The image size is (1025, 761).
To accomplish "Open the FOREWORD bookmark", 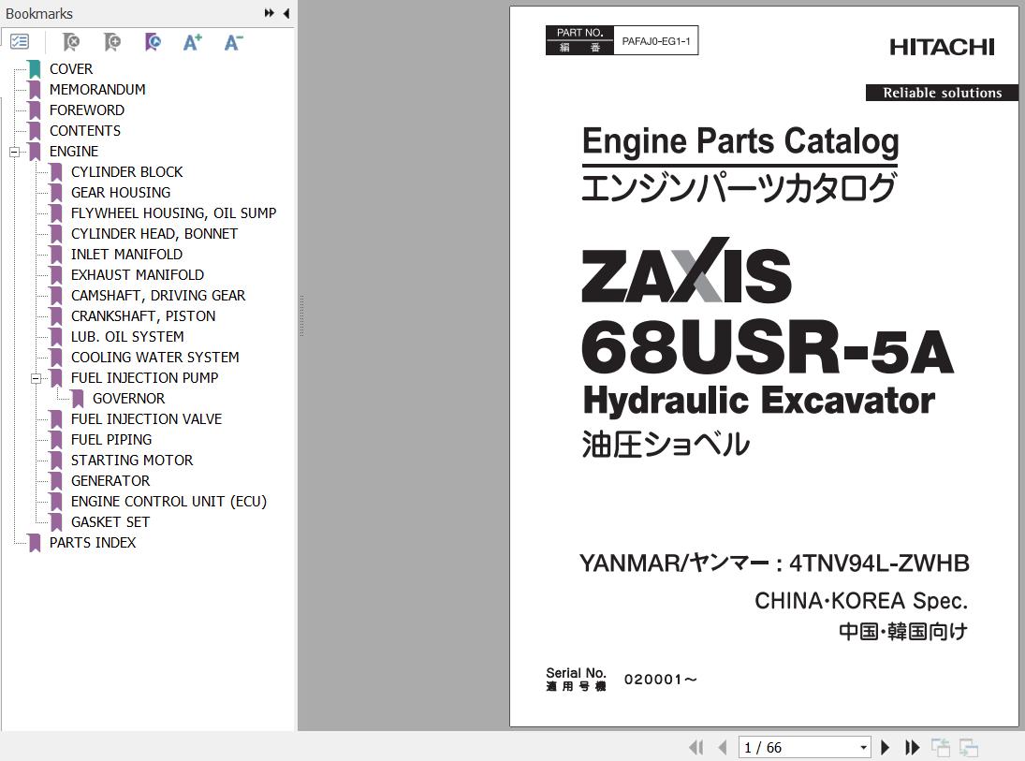I will [87, 110].
